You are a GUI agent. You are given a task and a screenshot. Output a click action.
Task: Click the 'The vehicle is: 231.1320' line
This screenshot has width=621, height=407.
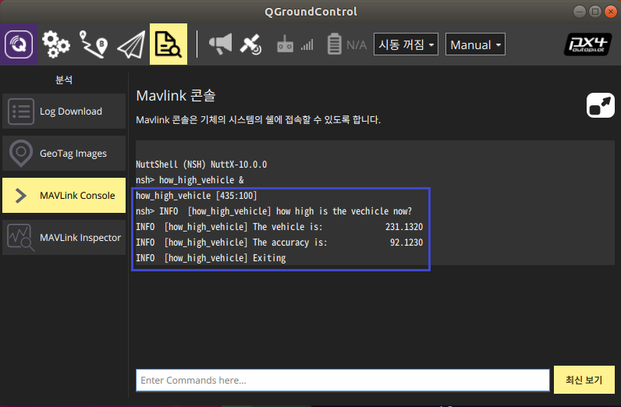pos(279,227)
